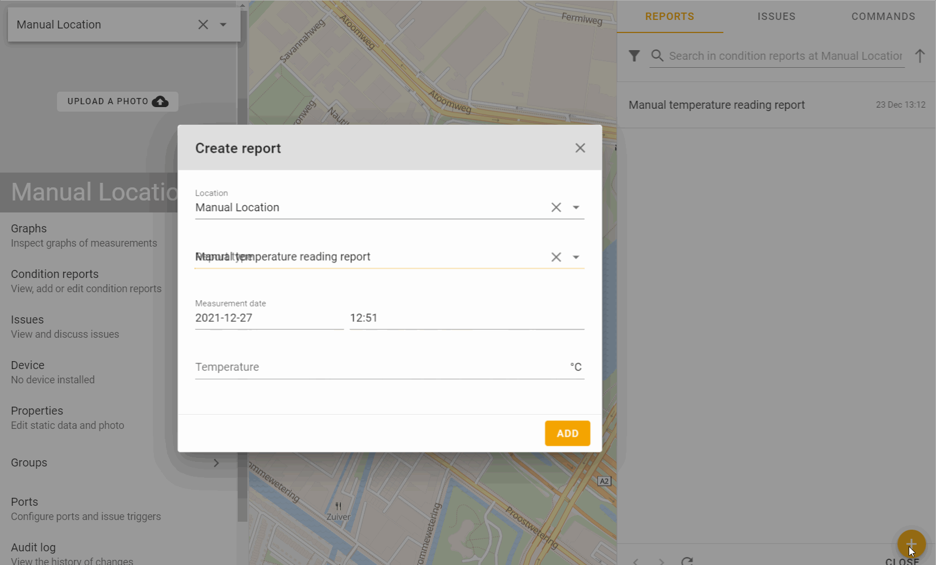936x565 pixels.
Task: Open the Location dropdown in dialog
Action: pos(576,208)
